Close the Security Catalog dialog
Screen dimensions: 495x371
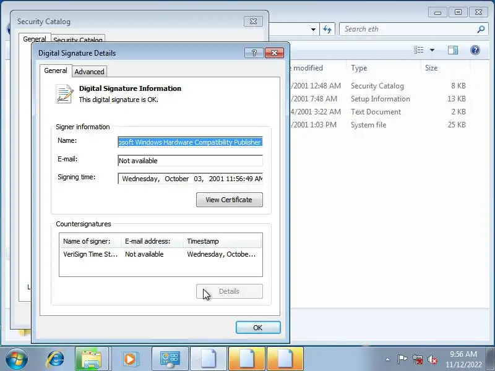[253, 22]
